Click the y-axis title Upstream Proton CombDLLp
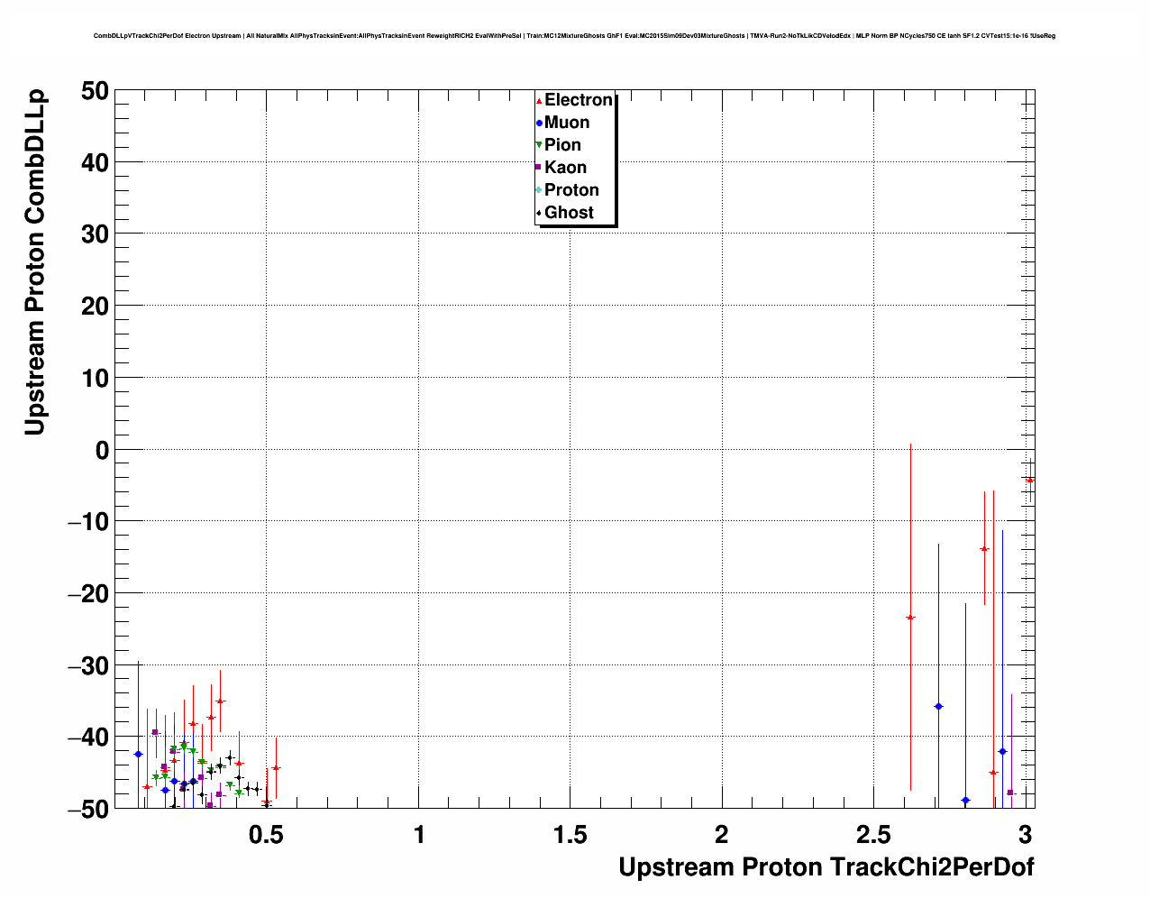 point(34,262)
